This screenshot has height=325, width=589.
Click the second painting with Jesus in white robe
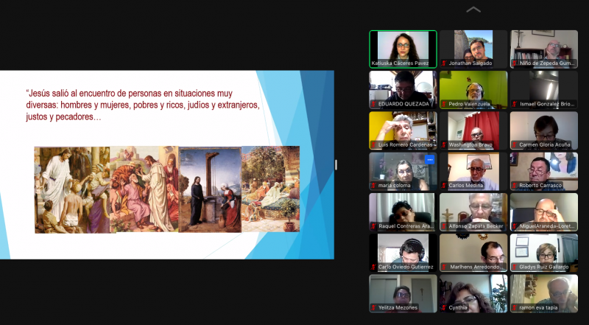144,189
